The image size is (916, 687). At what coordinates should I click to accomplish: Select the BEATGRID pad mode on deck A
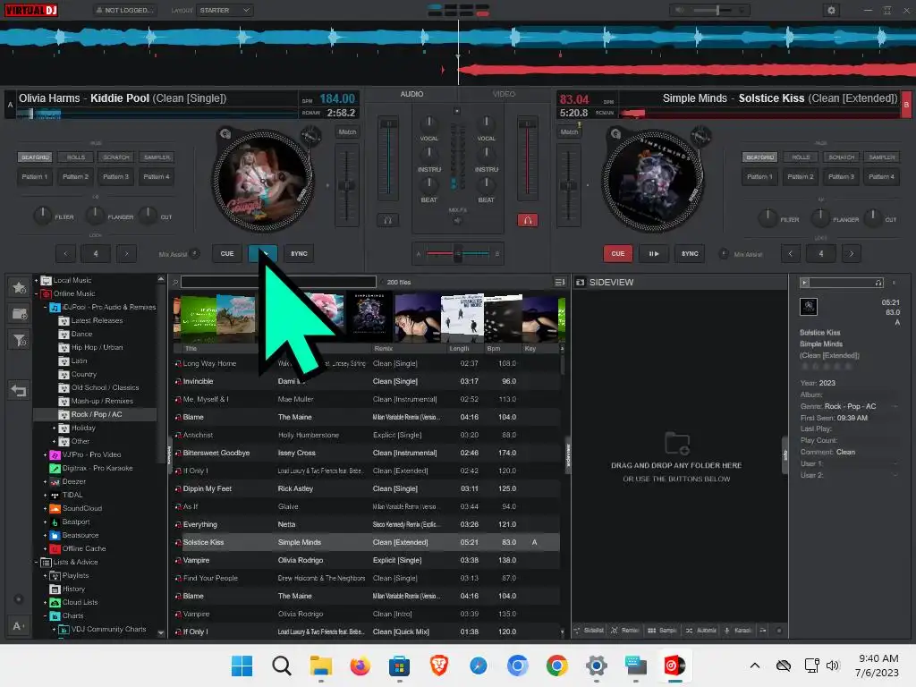[x=35, y=157]
